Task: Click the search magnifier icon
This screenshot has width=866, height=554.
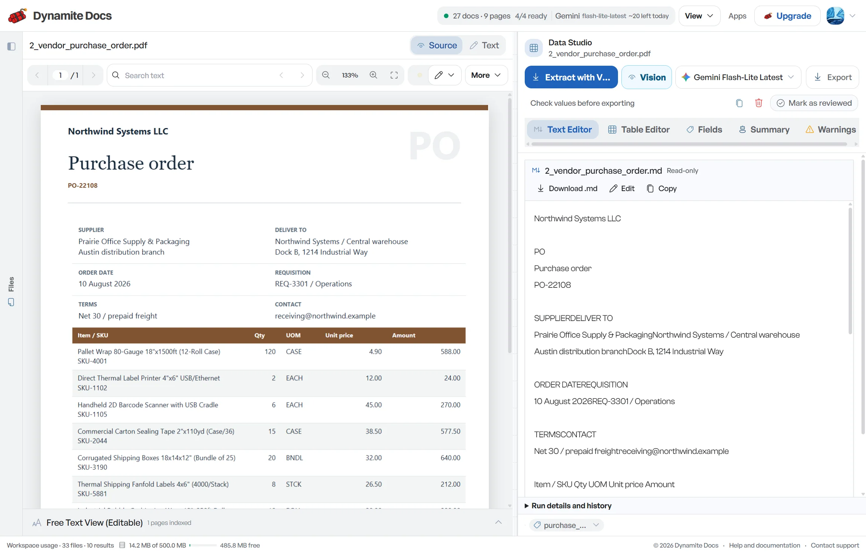Action: [116, 75]
